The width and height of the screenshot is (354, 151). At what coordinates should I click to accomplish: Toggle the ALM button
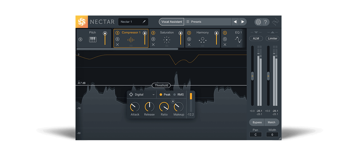click(256, 39)
